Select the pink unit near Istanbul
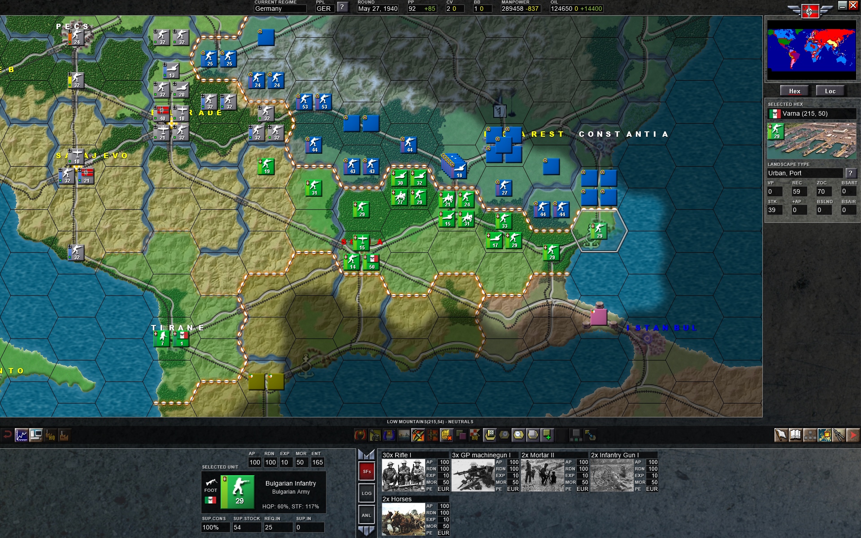 coord(599,317)
